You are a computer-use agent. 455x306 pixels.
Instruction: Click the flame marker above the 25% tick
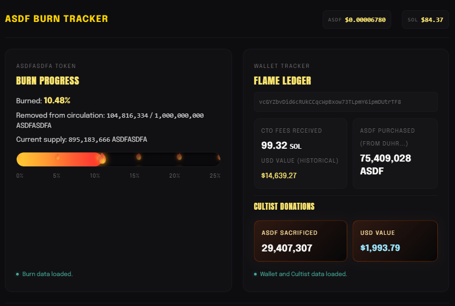click(x=219, y=157)
